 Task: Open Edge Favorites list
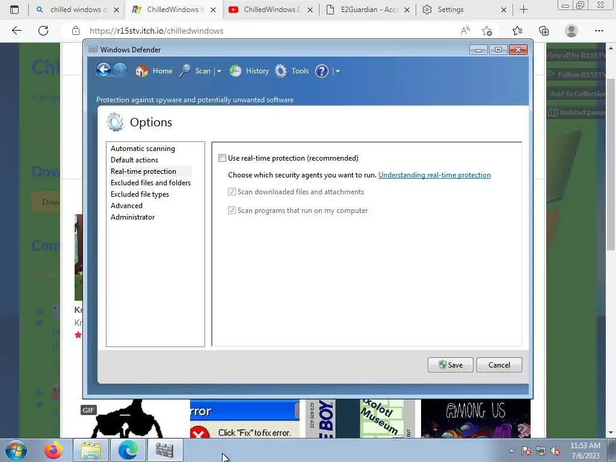pyautogui.click(x=517, y=31)
